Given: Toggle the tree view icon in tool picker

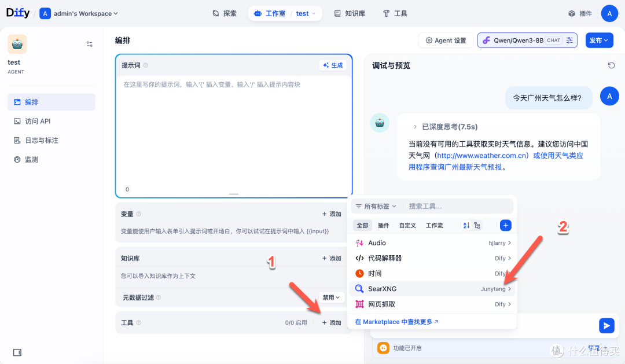Looking at the screenshot, I should (477, 226).
